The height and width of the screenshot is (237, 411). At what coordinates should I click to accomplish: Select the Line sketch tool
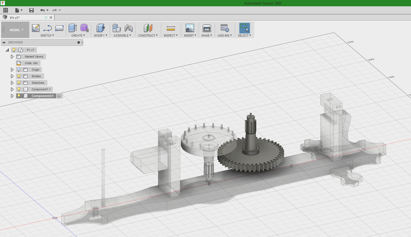[48, 28]
